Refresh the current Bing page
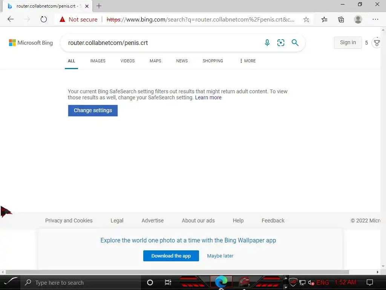 click(x=44, y=19)
